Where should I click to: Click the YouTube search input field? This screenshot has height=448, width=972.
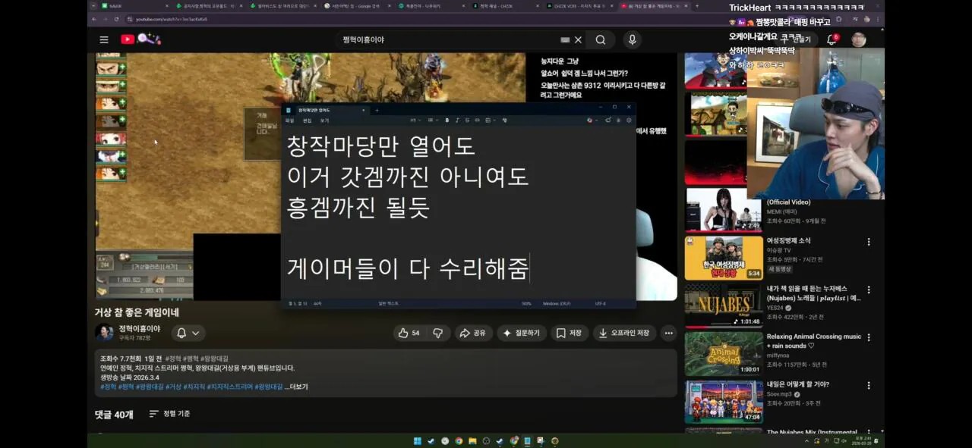[x=448, y=39]
